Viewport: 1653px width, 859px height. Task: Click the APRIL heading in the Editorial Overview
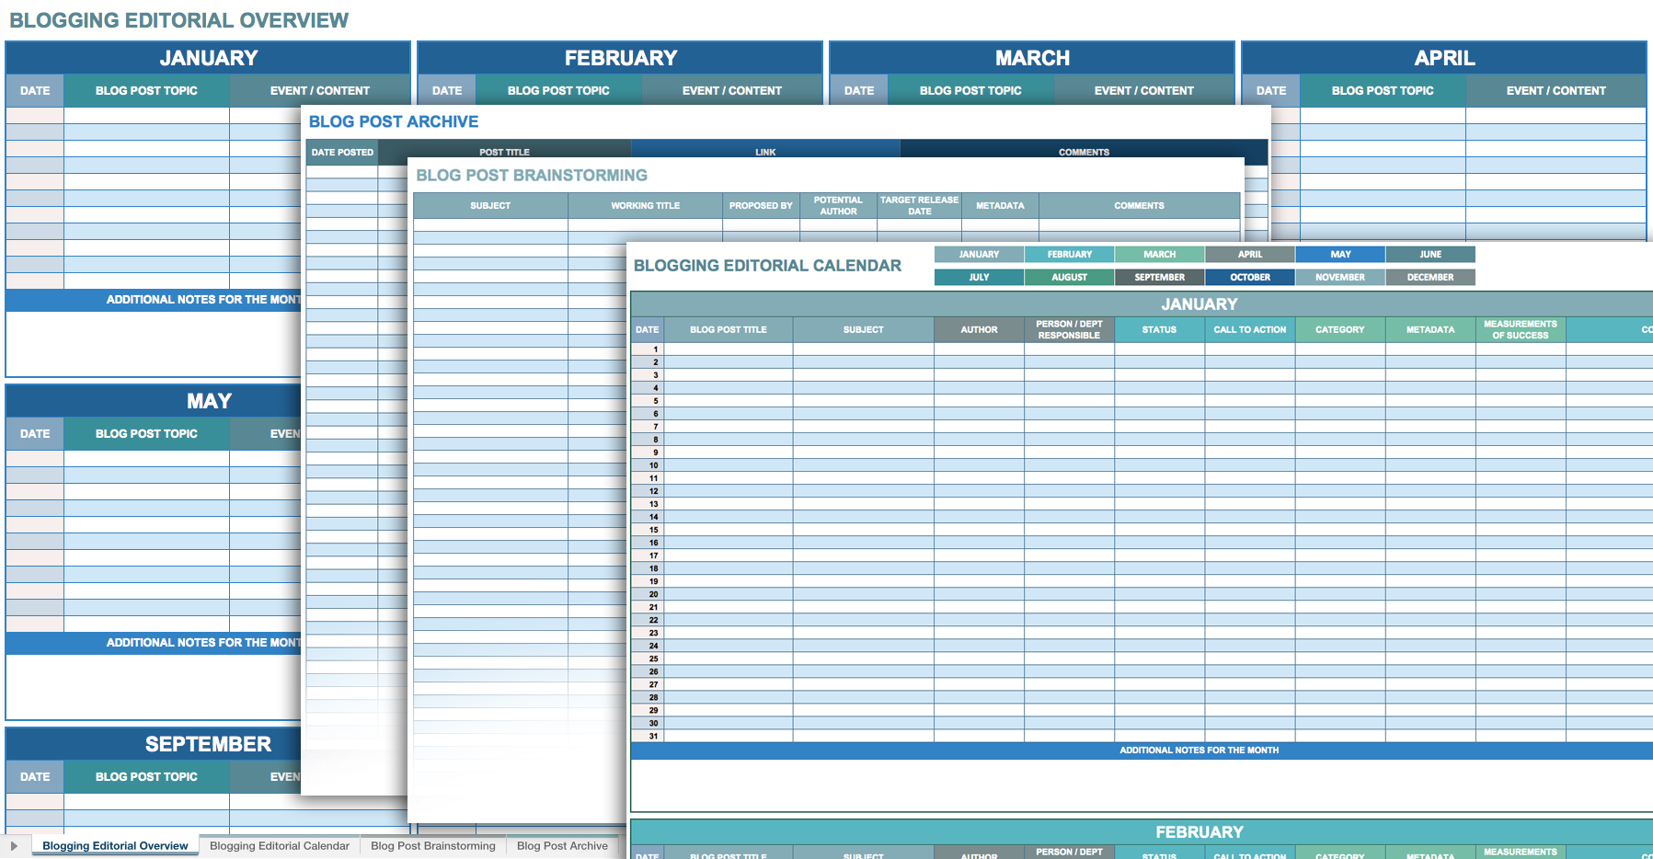(1444, 58)
